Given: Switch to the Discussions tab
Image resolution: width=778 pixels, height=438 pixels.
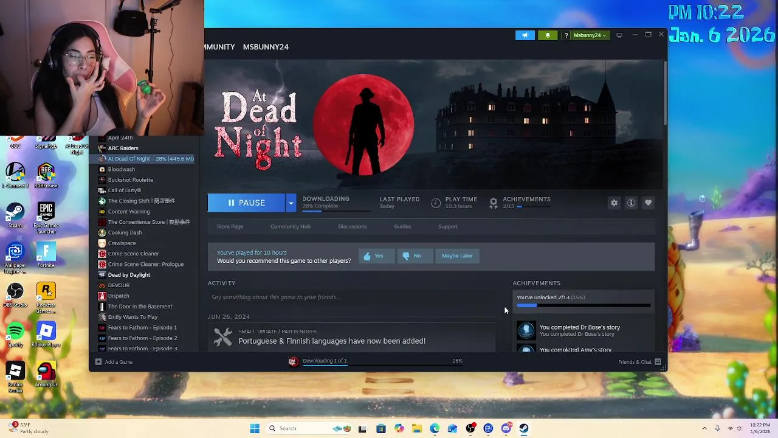Looking at the screenshot, I should point(353,226).
